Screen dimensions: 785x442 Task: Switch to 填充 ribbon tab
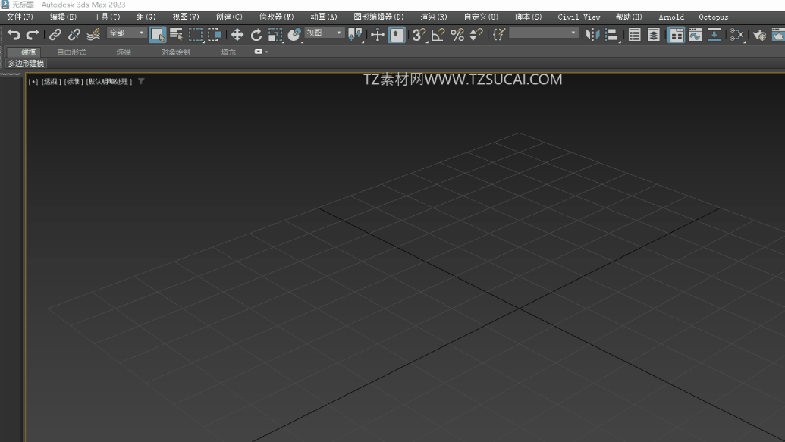[x=228, y=52]
